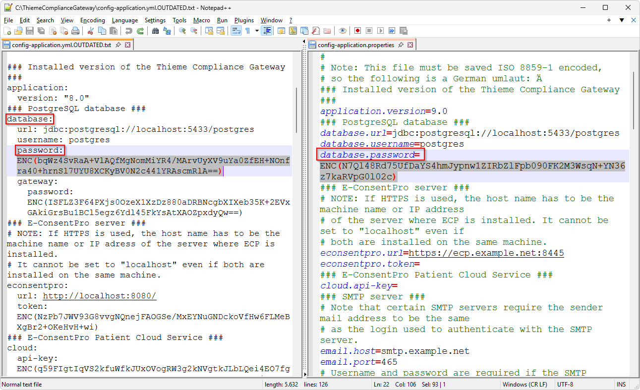Switch to the config-application.properties tab

[x=355, y=45]
